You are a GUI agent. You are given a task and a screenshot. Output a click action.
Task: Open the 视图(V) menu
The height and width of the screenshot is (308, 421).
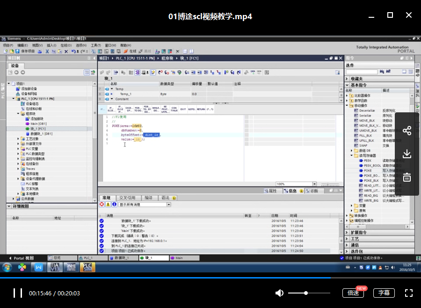(37, 45)
